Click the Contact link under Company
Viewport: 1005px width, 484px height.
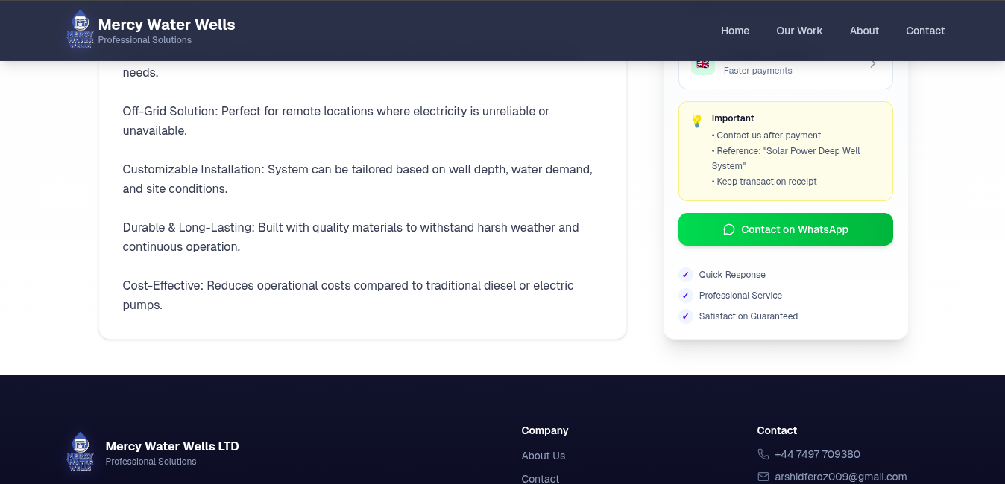[x=540, y=478]
